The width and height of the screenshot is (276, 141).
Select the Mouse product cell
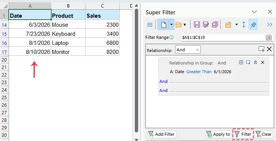[x=68, y=25]
